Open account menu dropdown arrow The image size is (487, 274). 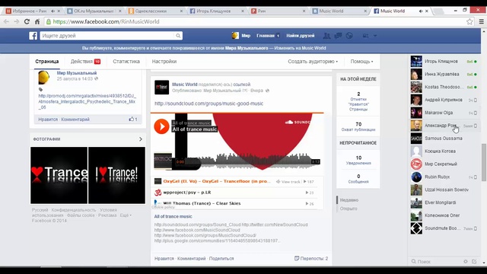pyautogui.click(x=375, y=36)
